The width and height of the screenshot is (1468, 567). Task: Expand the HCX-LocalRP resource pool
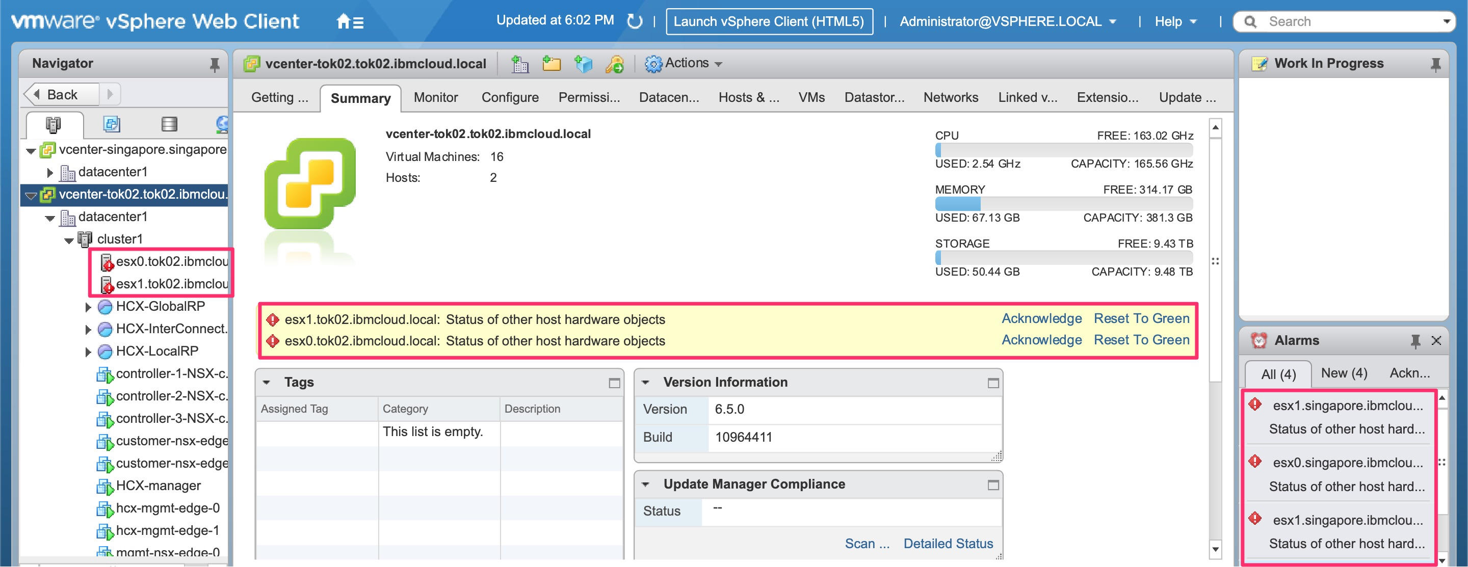88,352
